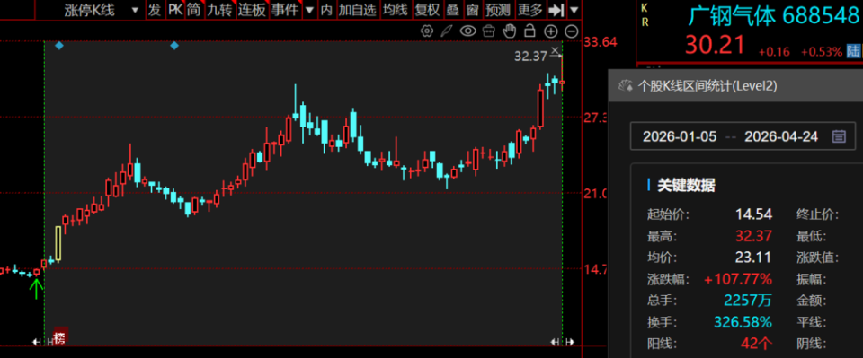This screenshot has width=863, height=358.
Task: Click the 关键数据 section heading
Action: [x=686, y=185]
